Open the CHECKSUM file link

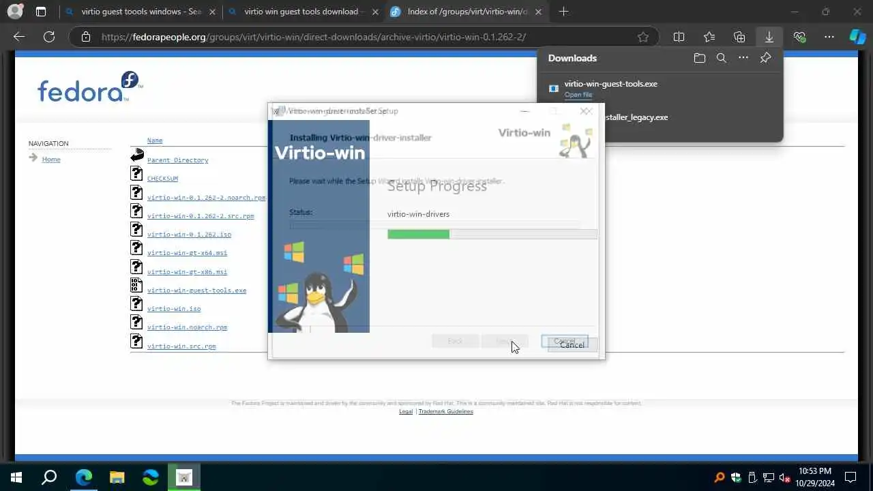click(162, 179)
